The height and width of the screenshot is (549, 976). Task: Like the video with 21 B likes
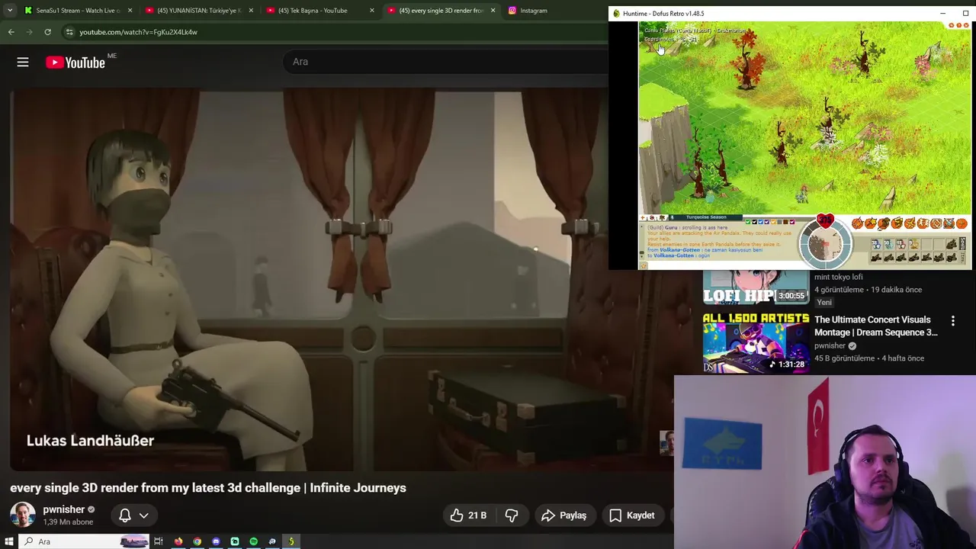point(468,515)
